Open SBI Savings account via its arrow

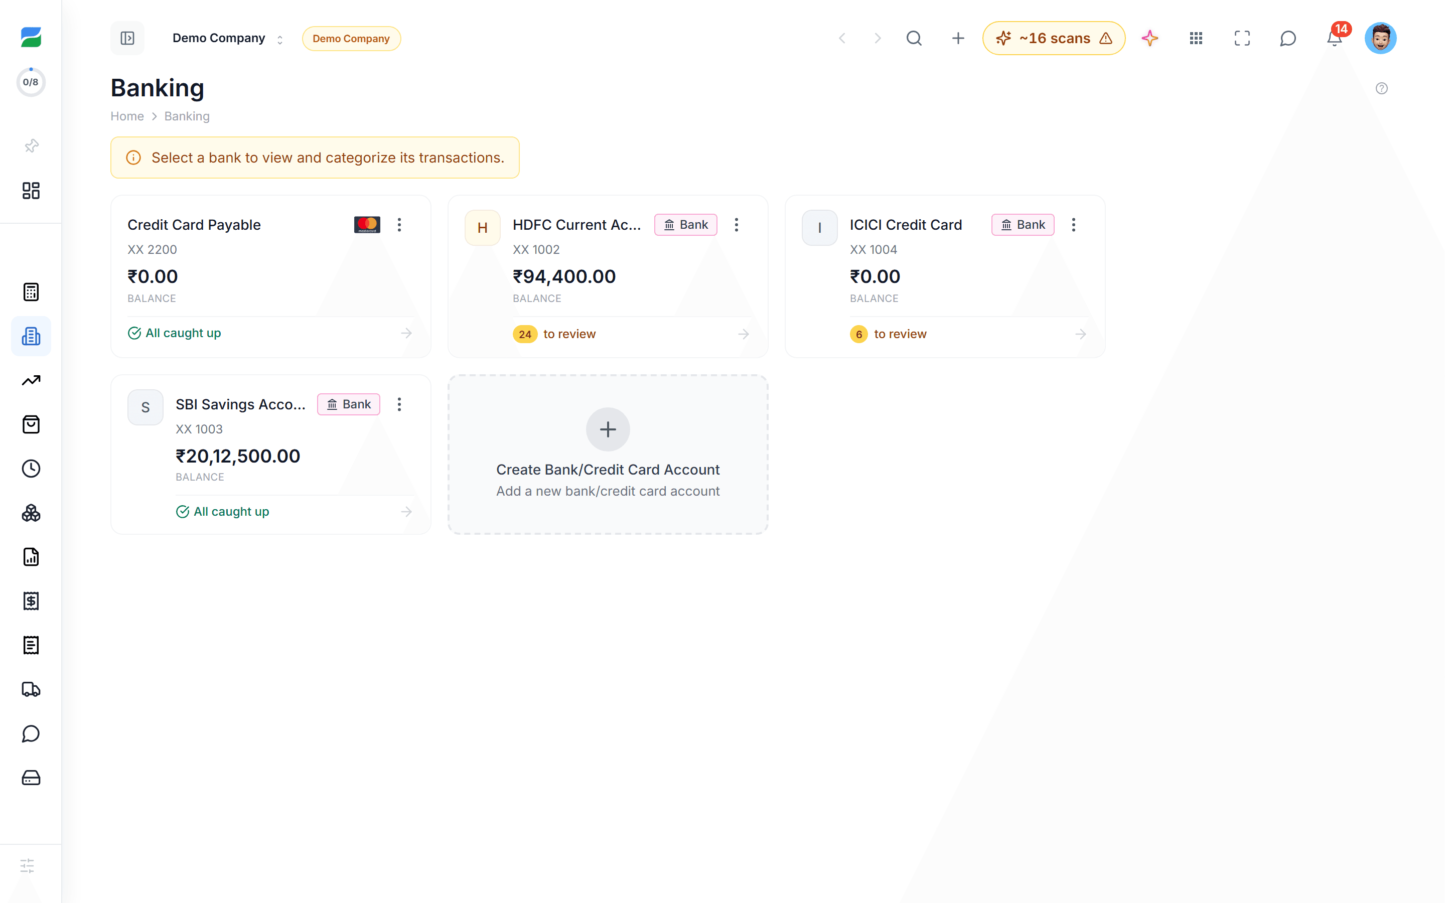[406, 512]
